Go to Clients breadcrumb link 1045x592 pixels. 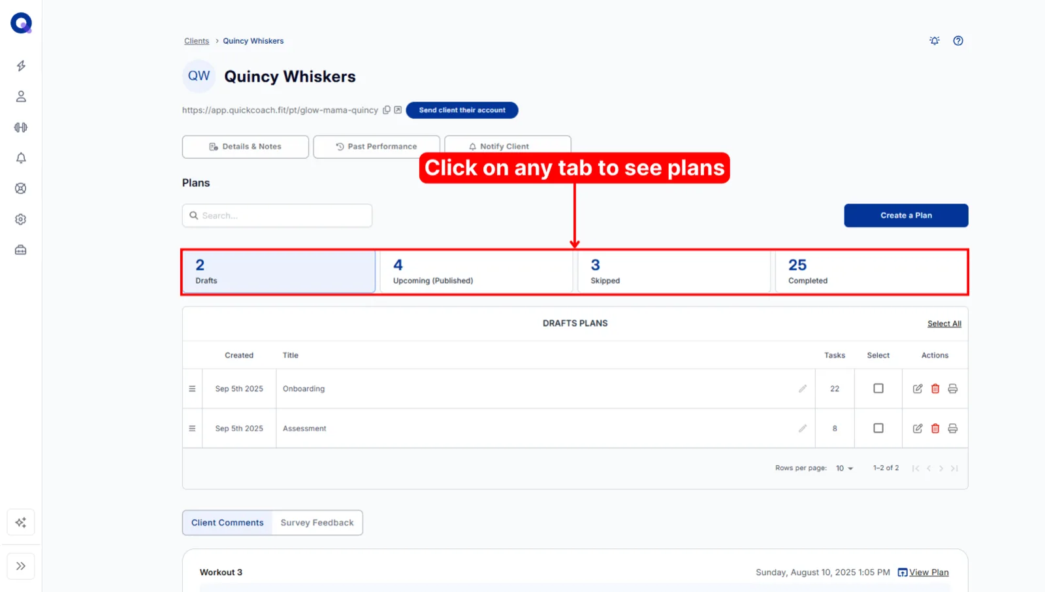[197, 41]
